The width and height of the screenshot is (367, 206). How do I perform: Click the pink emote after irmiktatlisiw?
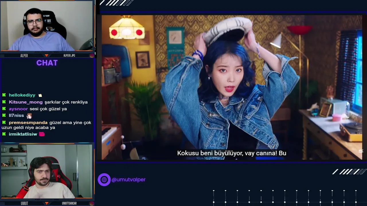click(x=42, y=134)
